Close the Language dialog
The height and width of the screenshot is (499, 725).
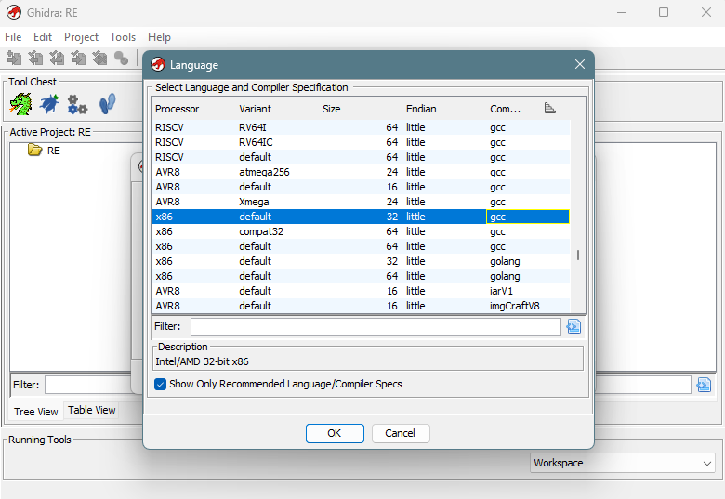tap(580, 64)
